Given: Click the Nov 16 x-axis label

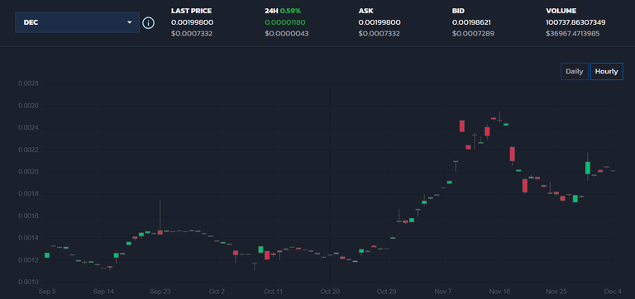Looking at the screenshot, I should point(499,292).
